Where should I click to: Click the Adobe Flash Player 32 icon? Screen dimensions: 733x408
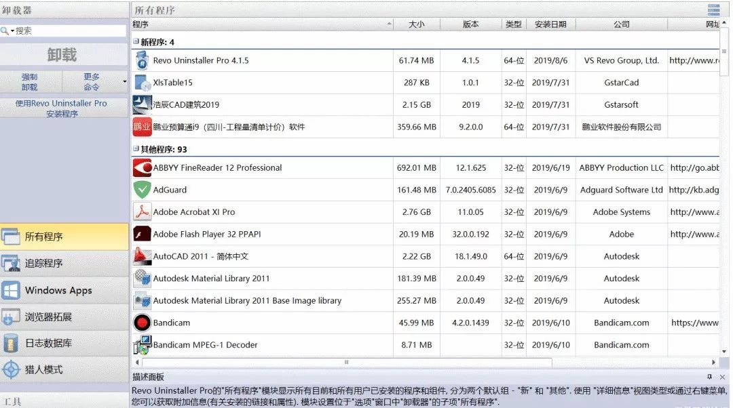pos(142,234)
